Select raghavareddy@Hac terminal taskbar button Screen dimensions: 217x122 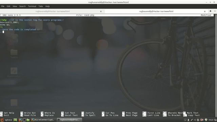(69, 120)
